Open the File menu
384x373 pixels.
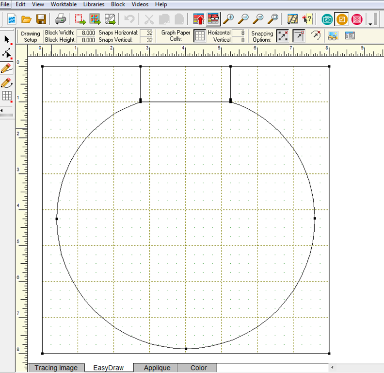point(5,4)
